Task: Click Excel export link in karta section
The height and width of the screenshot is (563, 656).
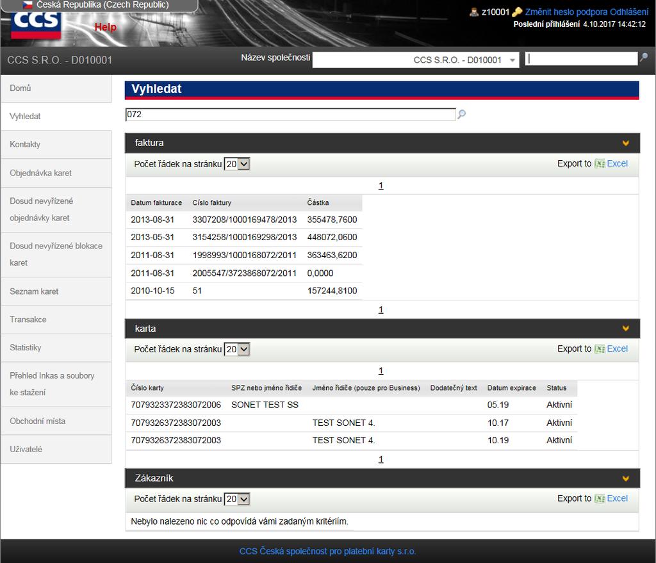Action: (617, 349)
